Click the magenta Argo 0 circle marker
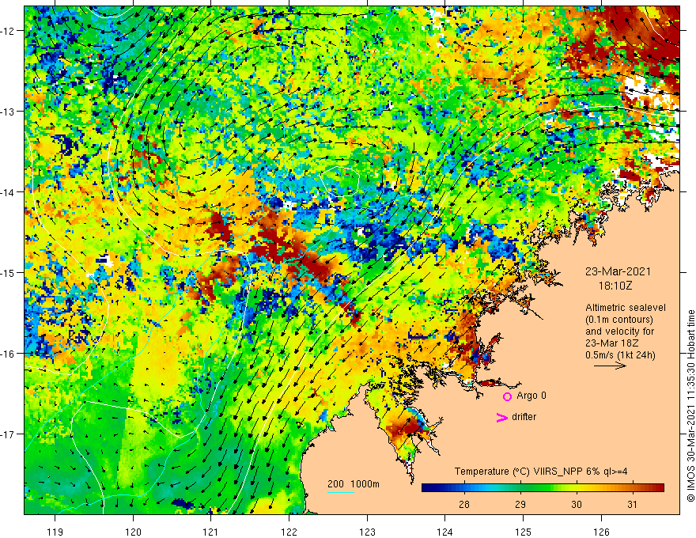This screenshot has width=696, height=538. click(507, 396)
